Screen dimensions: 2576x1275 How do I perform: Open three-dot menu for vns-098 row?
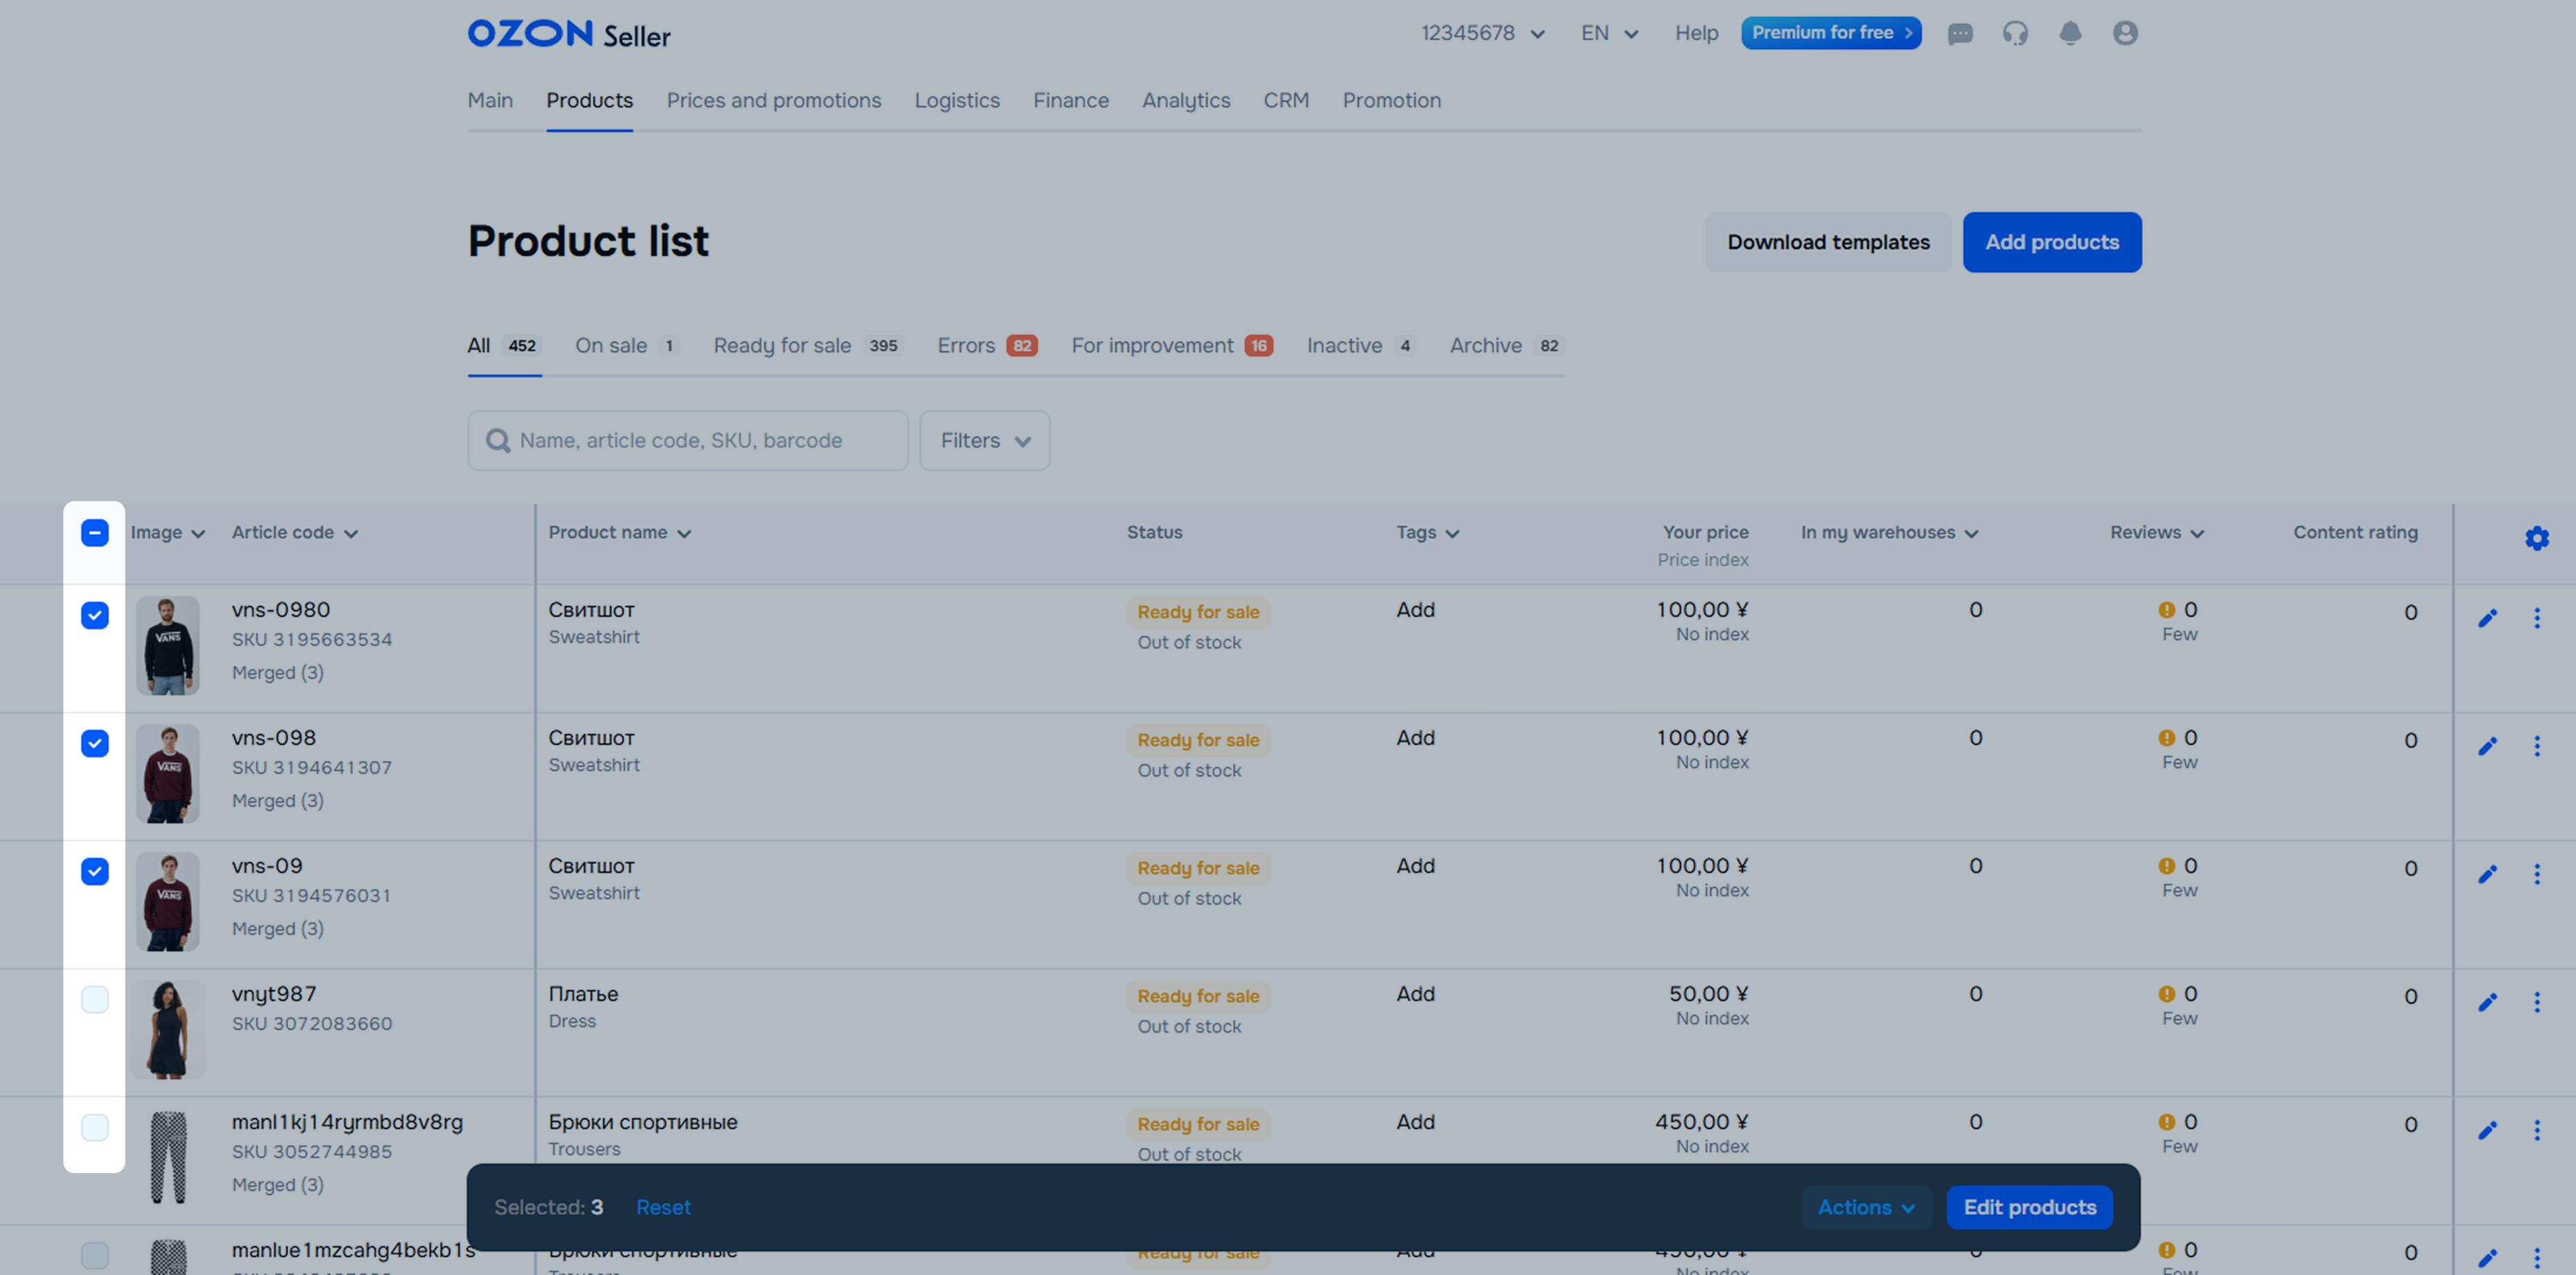[x=2536, y=746]
